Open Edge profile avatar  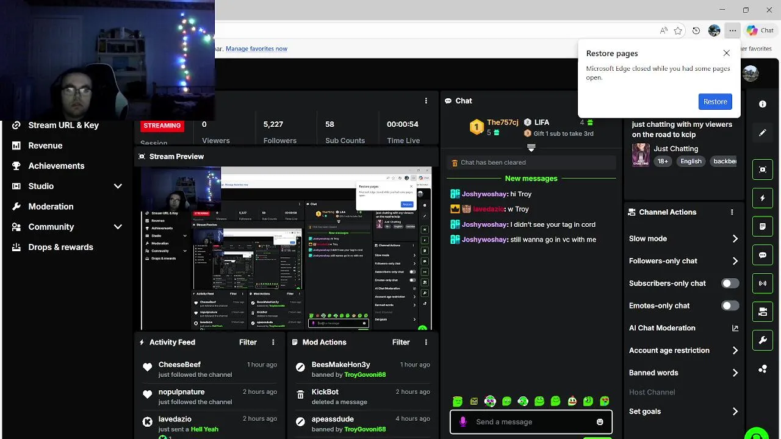(x=714, y=30)
